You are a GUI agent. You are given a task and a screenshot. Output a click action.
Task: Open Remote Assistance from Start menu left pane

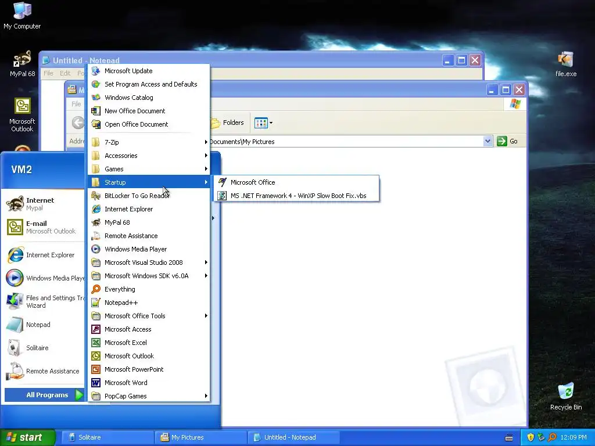click(x=44, y=371)
